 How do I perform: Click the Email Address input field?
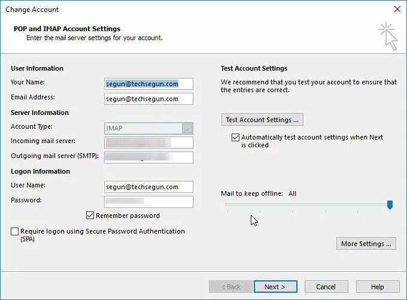[148, 99]
